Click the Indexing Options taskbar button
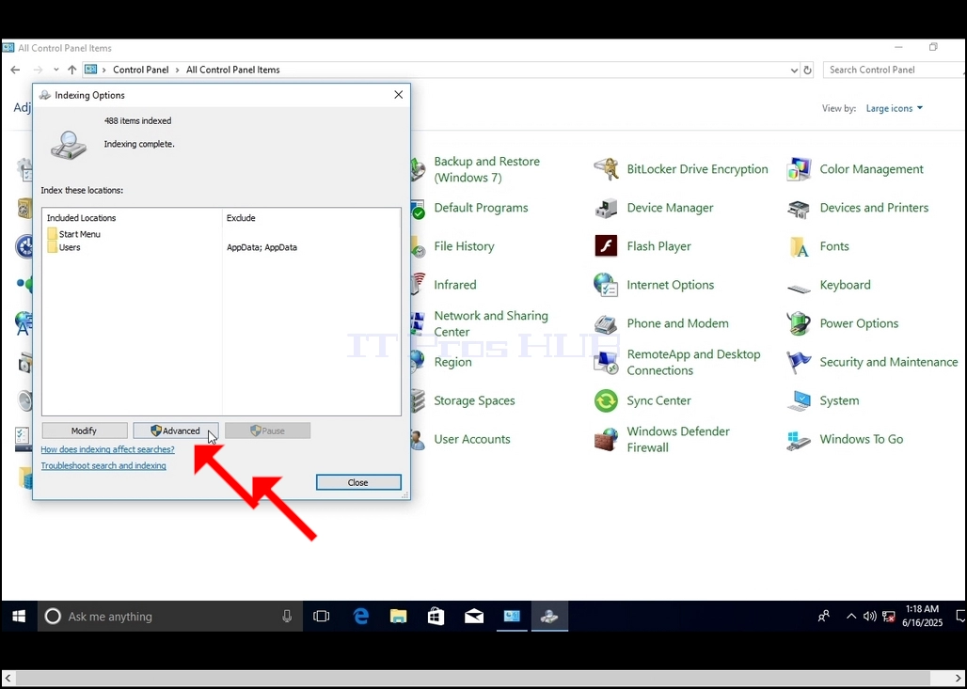 pos(549,617)
